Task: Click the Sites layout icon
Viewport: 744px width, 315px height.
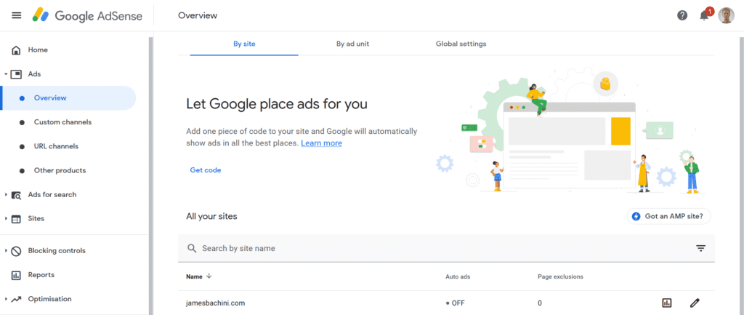Action: click(16, 219)
